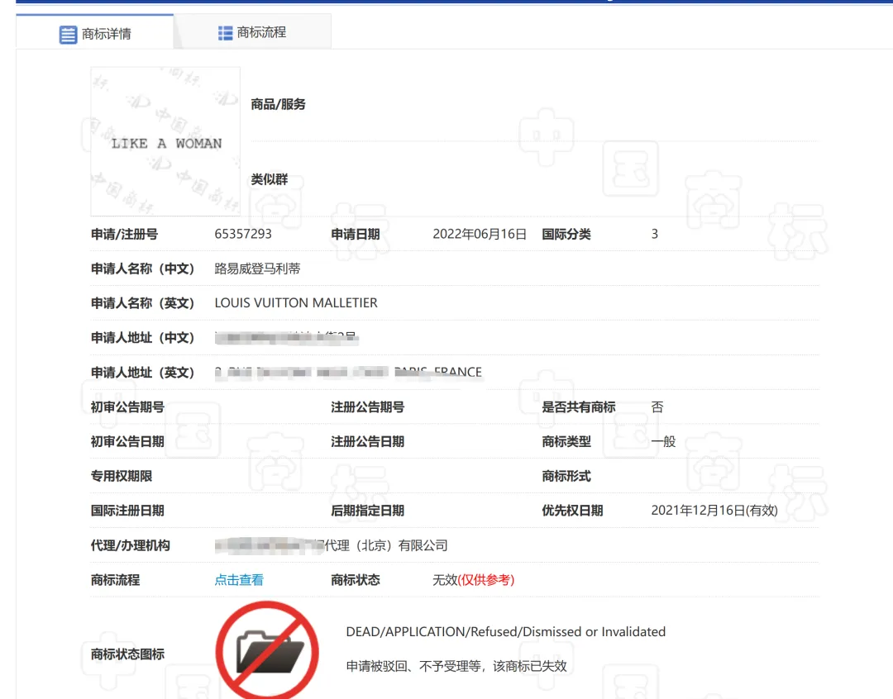Open the LIKE A WOMAN trademark image
The image size is (893, 699).
click(x=165, y=141)
